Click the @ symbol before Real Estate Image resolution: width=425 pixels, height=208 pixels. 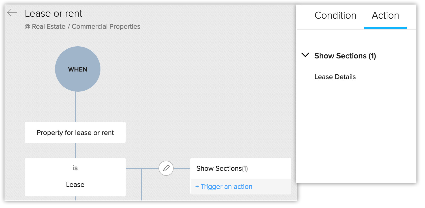click(27, 27)
